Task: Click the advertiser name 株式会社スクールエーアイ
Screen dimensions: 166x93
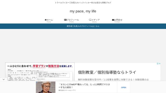Action: click(x=67, y=90)
